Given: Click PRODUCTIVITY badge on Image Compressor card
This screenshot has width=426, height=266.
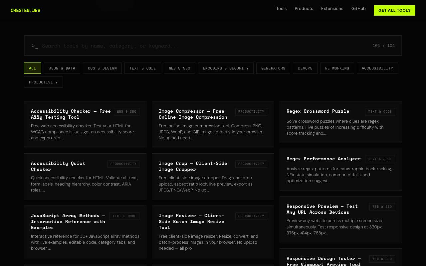Looking at the screenshot, I should [x=251, y=112].
